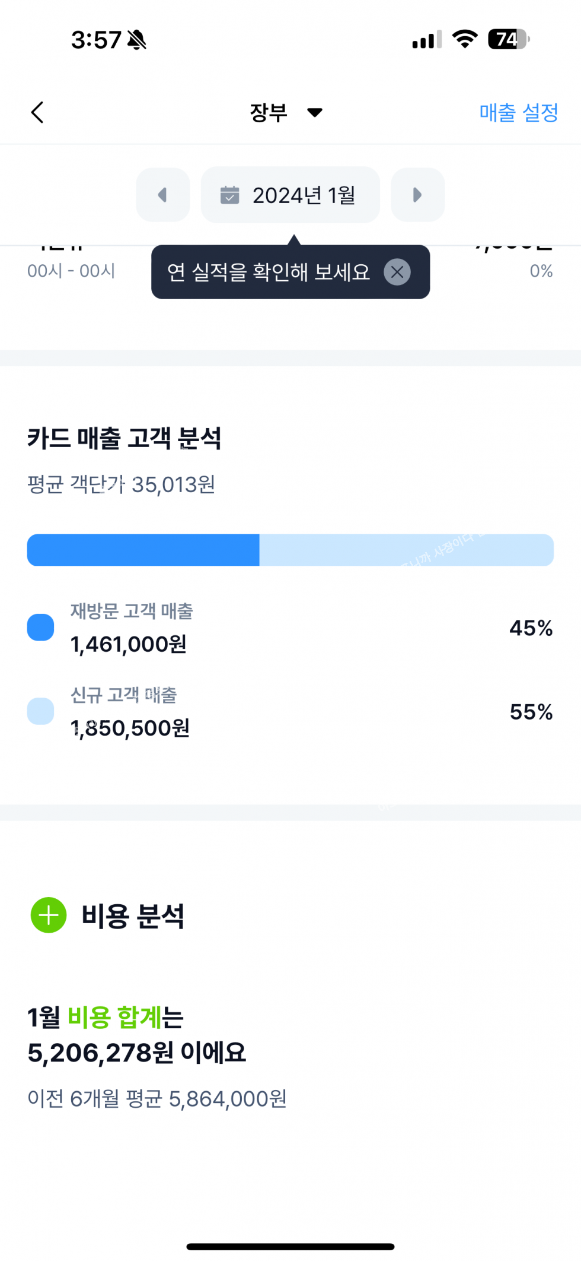
Task: Open the 장부 dropdown arrow
Action: coord(315,112)
